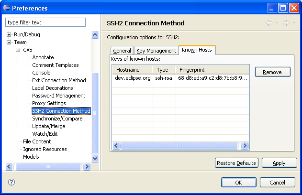This screenshot has width=302, height=195.
Task: Click the tree's vertical scrollbar thumb
Action: (95, 113)
